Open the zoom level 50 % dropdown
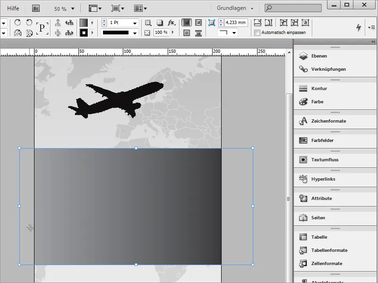 [x=73, y=9]
